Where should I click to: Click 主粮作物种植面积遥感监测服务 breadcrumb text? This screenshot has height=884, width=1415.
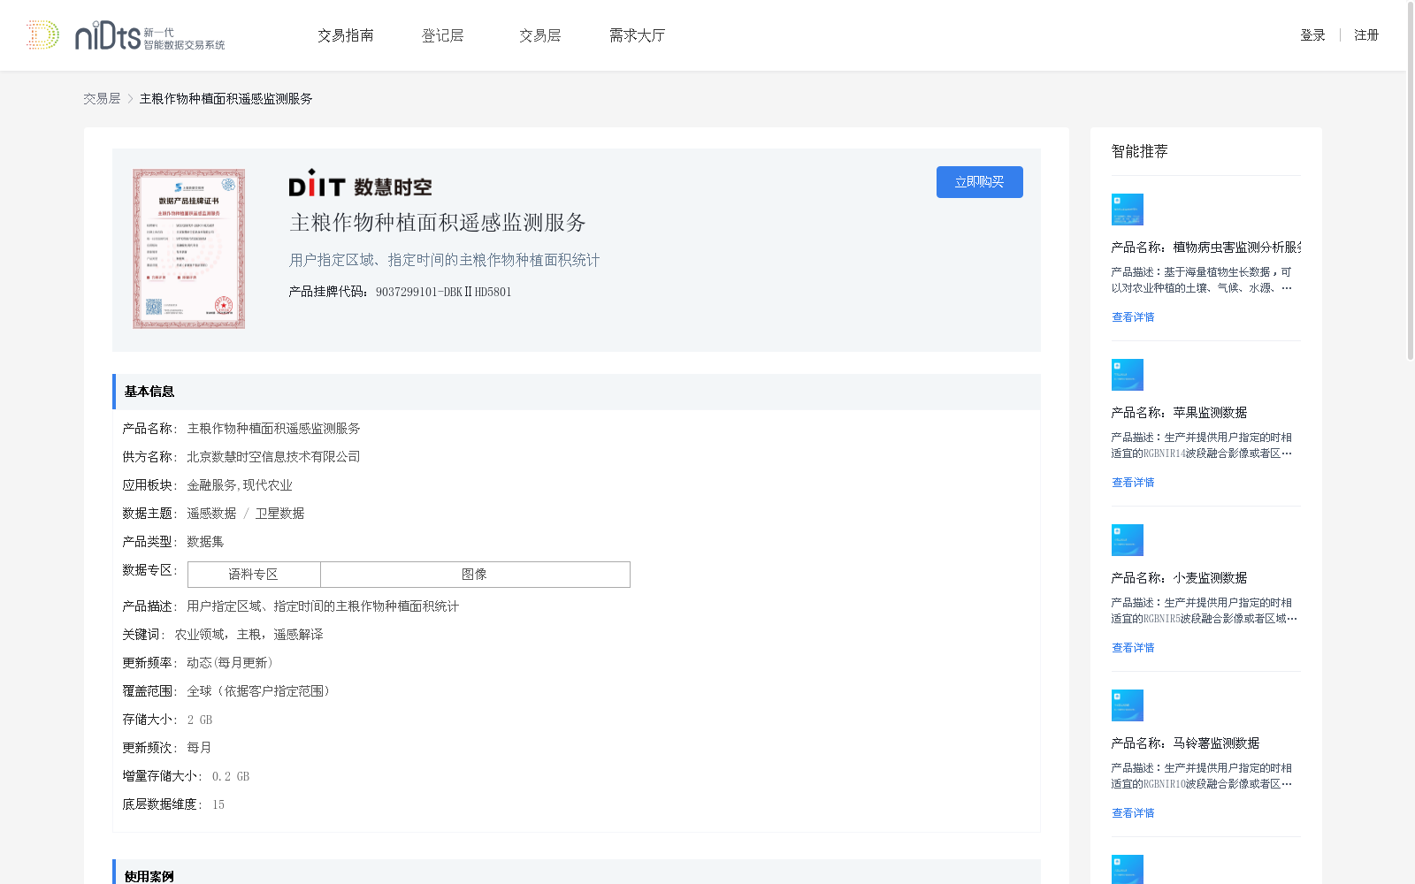pyautogui.click(x=226, y=99)
